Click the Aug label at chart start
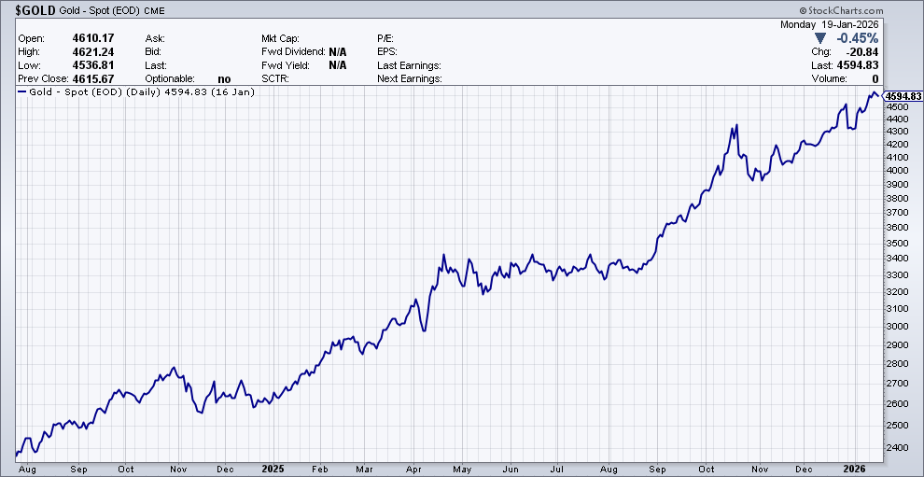The height and width of the screenshot is (477, 924). click(26, 469)
